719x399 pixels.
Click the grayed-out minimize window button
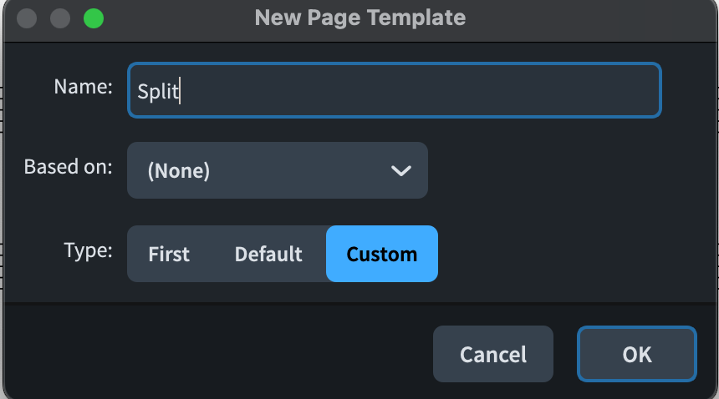click(60, 18)
